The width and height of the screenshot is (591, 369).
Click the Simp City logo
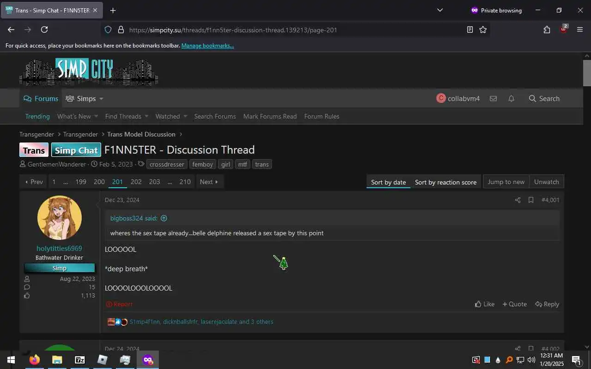pos(89,71)
